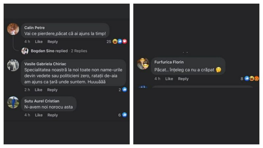Image resolution: width=263 pixels, height=148 pixels.
Task: Like Sutu Aurel Cristian's comment
Action: pos(39,115)
